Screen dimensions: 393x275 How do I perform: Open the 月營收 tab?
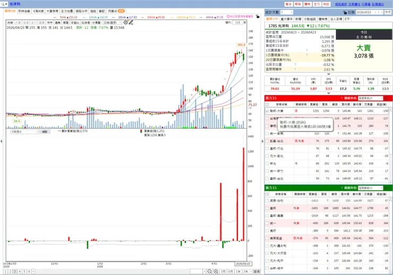tap(116, 11)
